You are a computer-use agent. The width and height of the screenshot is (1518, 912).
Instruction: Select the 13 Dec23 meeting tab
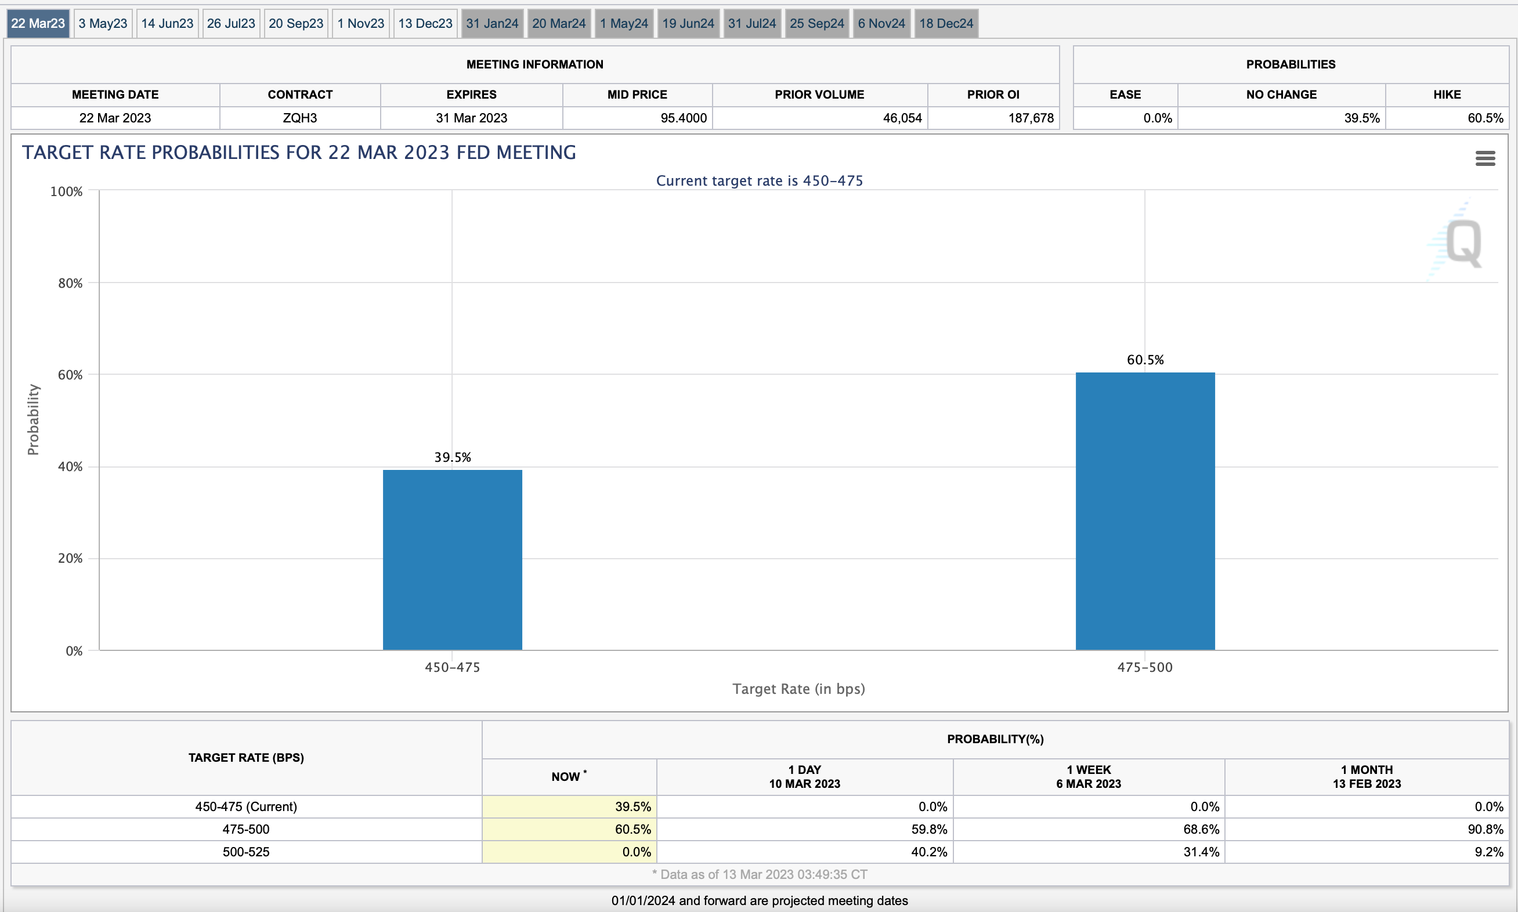coord(425,23)
